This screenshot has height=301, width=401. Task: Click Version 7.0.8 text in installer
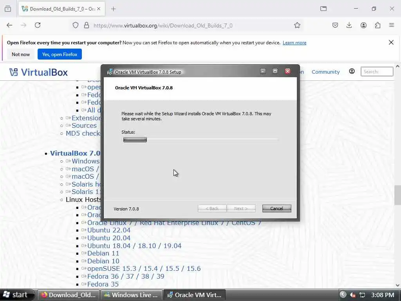tap(126, 209)
